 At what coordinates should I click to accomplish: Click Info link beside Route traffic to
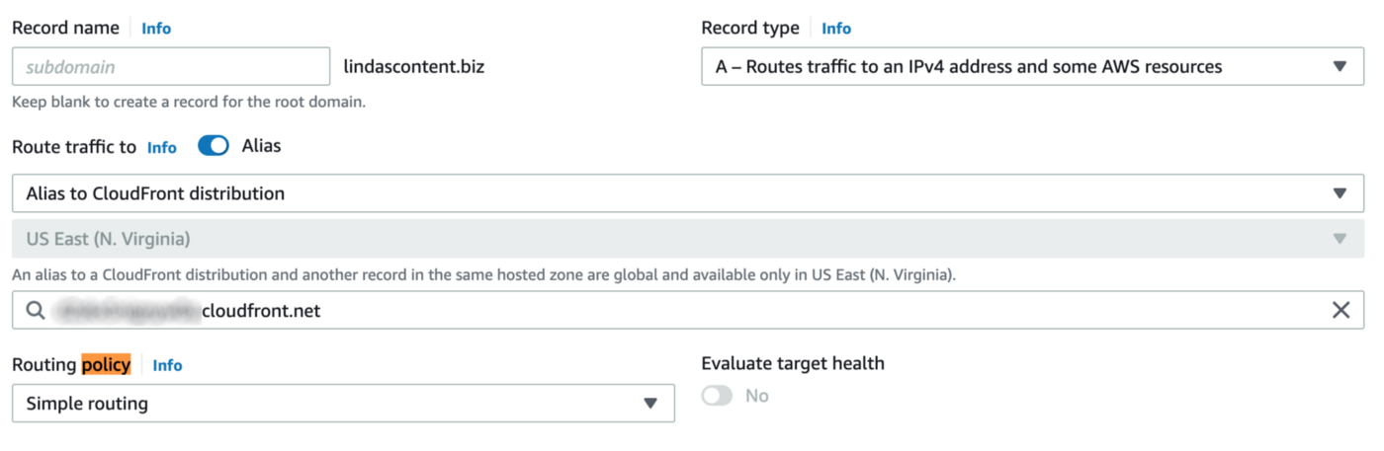(x=162, y=147)
